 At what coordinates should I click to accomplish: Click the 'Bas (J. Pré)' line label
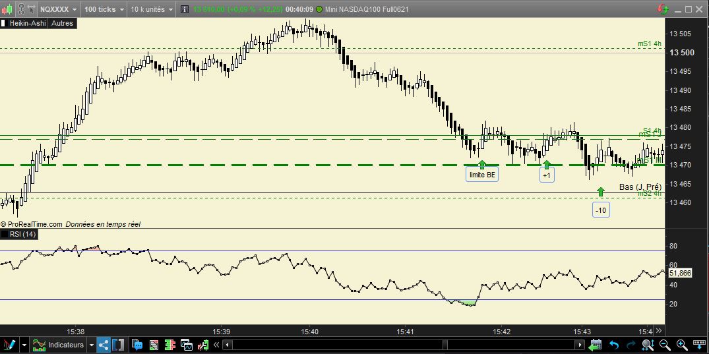point(640,187)
